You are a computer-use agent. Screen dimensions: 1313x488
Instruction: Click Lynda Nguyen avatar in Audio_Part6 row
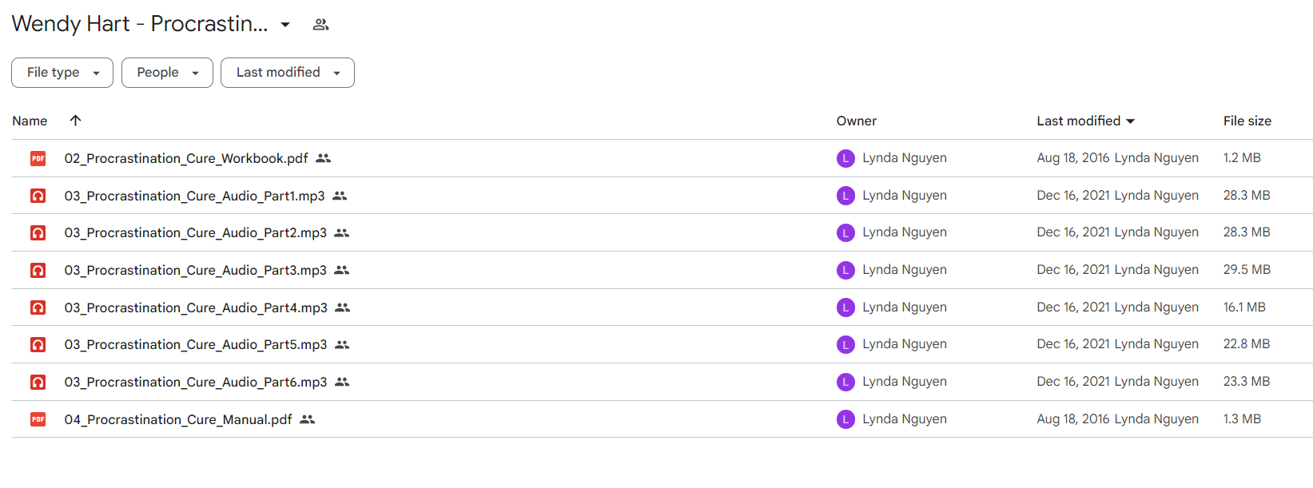845,382
